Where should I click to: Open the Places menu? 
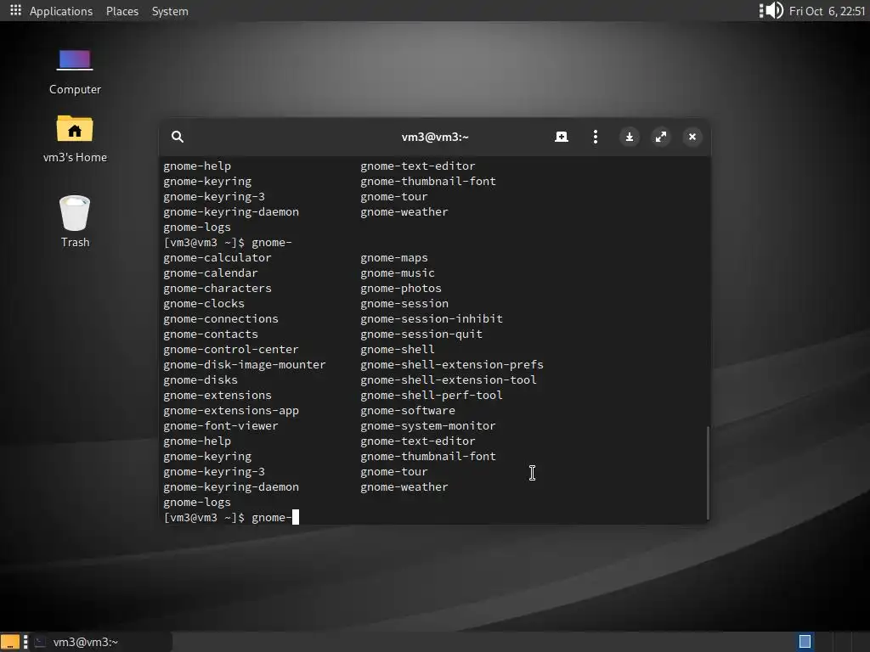tap(122, 11)
